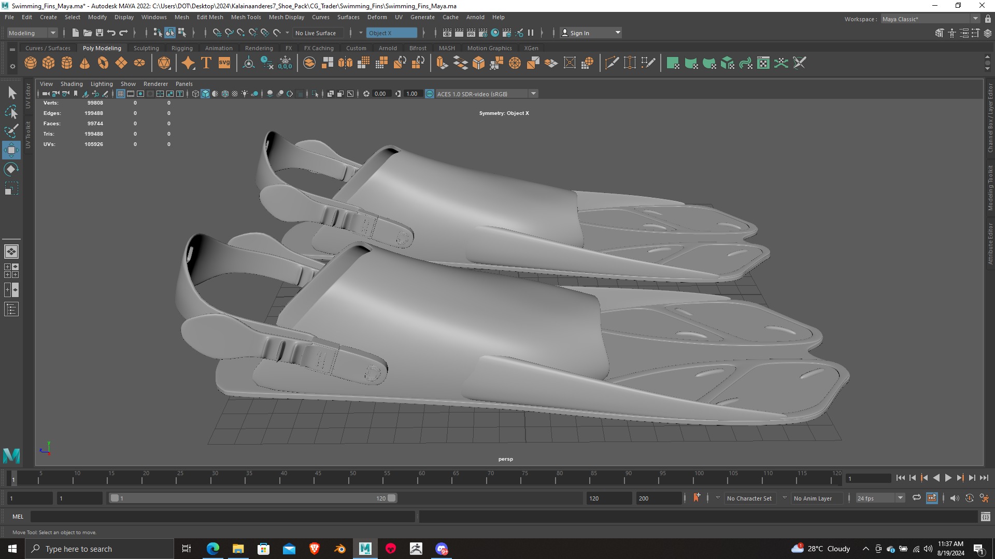
Task: Create a polygon cube from the shelf
Action: (49, 63)
